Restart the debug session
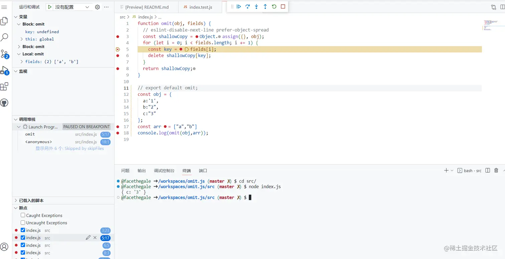Screen dimensions: 505x259 click(274, 6)
